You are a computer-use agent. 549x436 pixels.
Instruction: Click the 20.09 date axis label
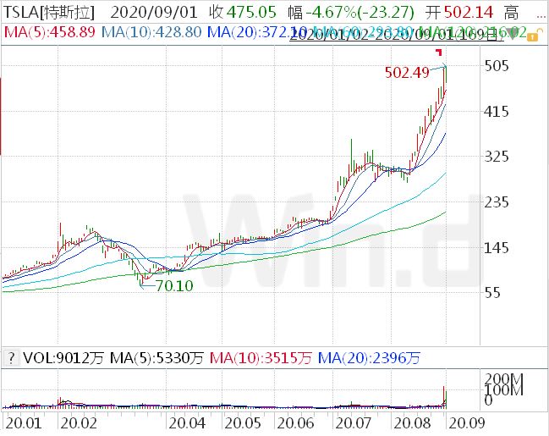pos(467,423)
